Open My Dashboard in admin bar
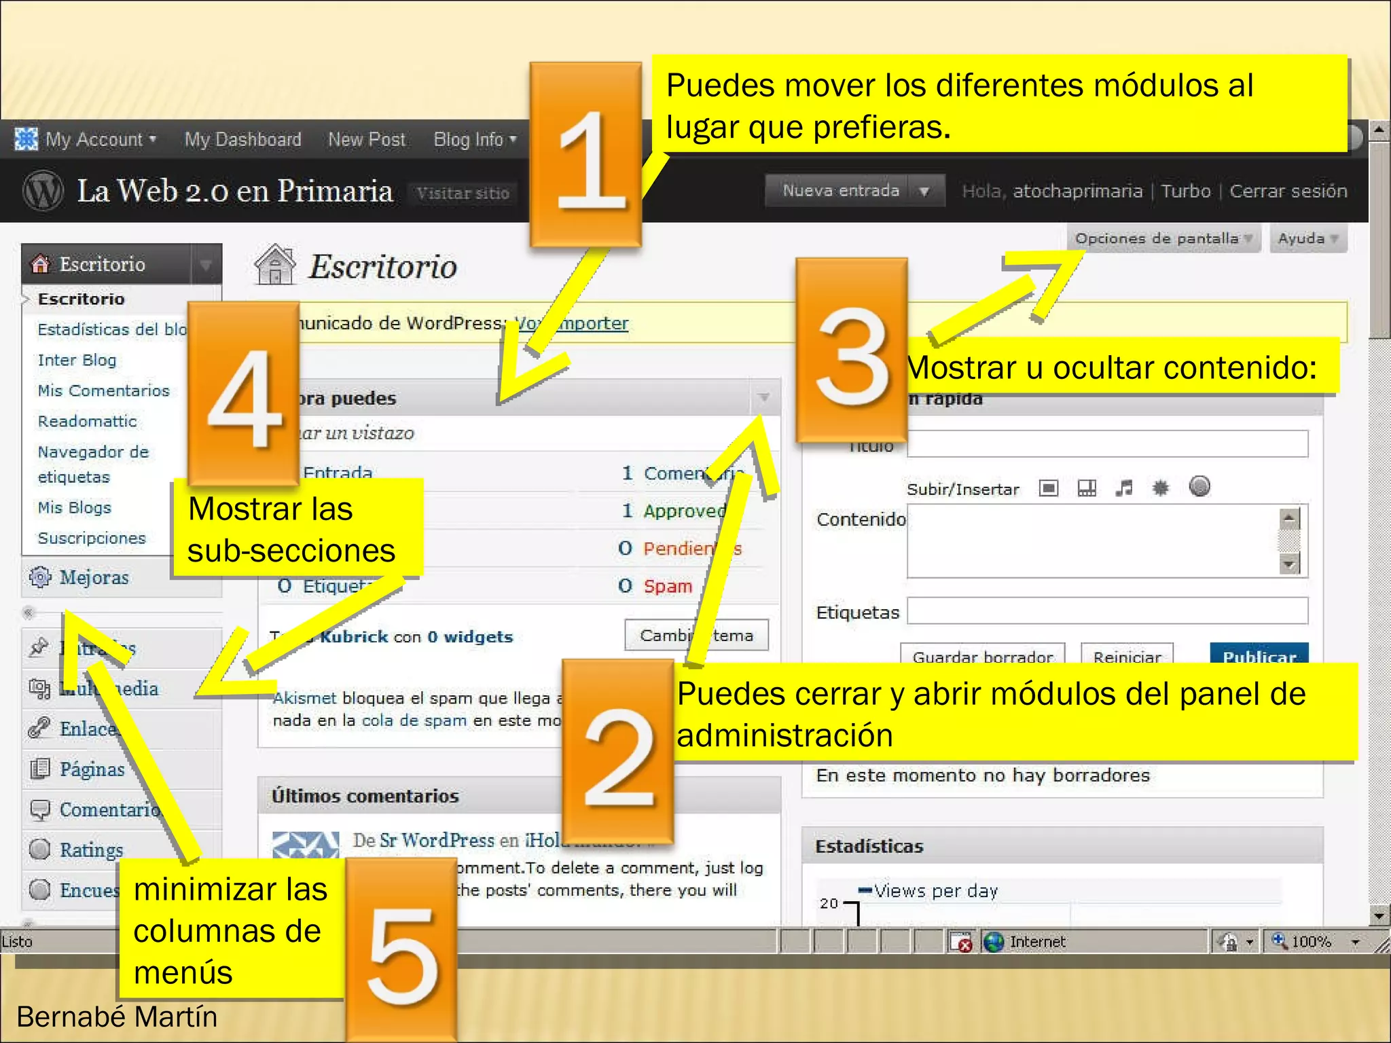The width and height of the screenshot is (1391, 1043). pos(242,139)
